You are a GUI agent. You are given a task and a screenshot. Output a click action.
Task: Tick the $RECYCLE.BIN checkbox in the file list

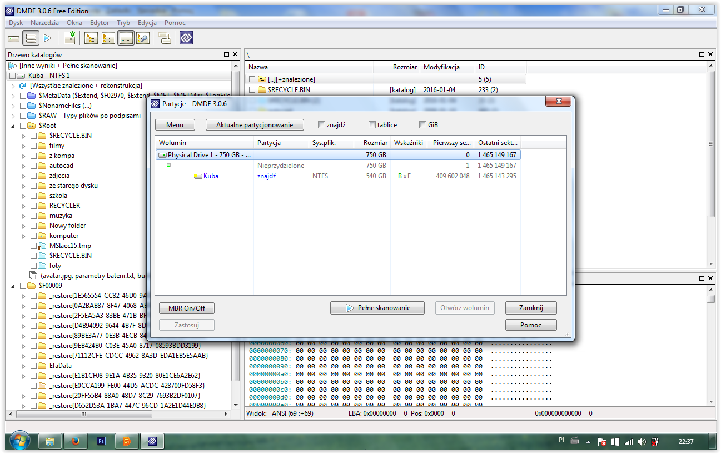[x=252, y=89]
